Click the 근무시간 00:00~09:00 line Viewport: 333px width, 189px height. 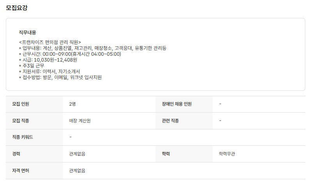coord(70,54)
